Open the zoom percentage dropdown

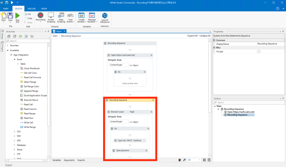(x=199, y=160)
